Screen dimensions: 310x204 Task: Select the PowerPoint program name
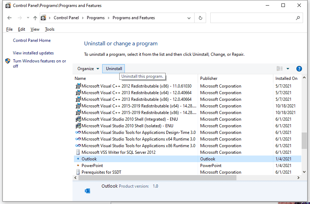(92, 165)
